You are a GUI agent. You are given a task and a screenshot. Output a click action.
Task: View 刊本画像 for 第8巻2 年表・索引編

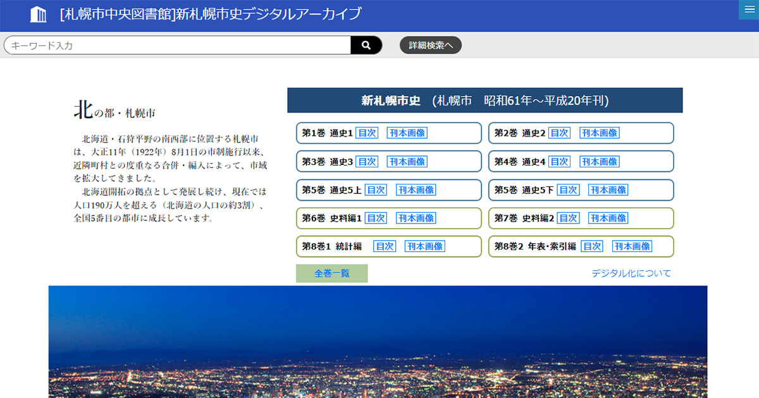coord(632,246)
